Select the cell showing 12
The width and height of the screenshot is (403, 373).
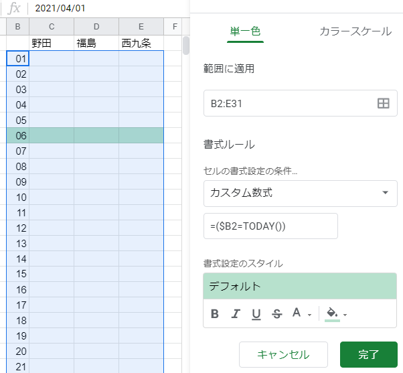[17, 228]
